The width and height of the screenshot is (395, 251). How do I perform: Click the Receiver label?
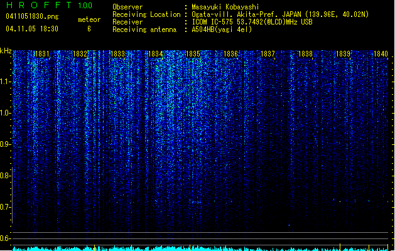[x=127, y=22]
